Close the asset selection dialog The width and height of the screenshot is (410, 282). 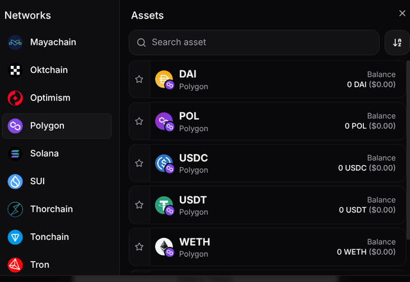click(402, 13)
